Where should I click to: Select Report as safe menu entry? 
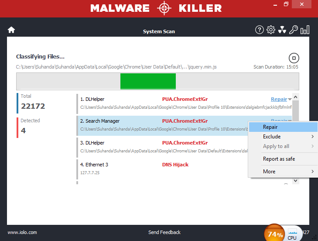tap(283, 159)
